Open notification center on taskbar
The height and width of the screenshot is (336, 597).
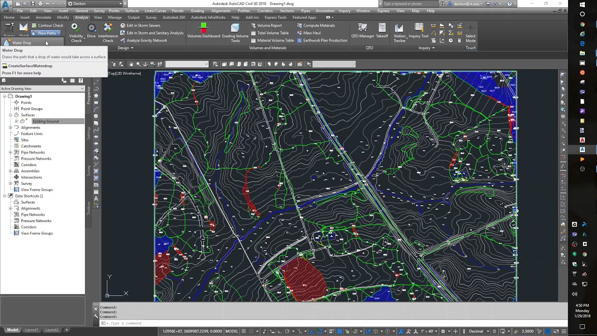pos(582,327)
